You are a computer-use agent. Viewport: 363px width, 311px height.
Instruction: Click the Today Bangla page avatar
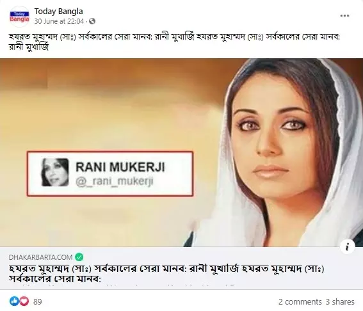pos(19,17)
